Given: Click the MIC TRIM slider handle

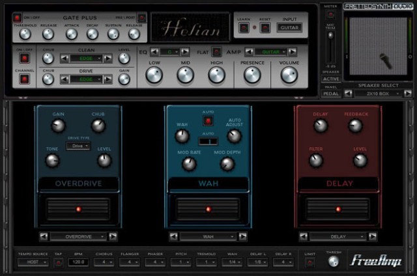Looking at the screenshot, I should click(x=330, y=35).
